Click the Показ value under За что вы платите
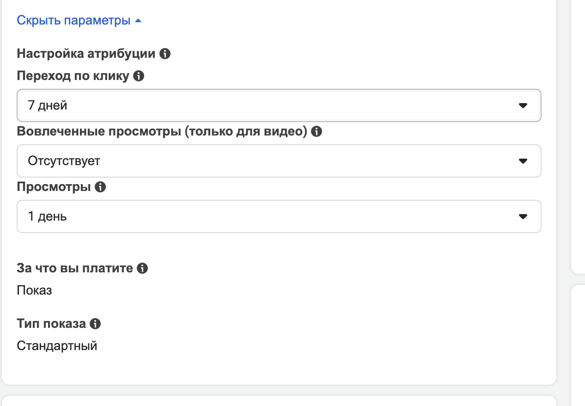585x406 pixels. point(34,290)
